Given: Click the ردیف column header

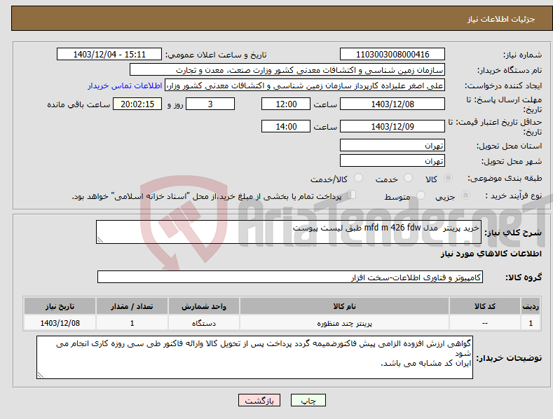Looking at the screenshot, I should 531,306.
